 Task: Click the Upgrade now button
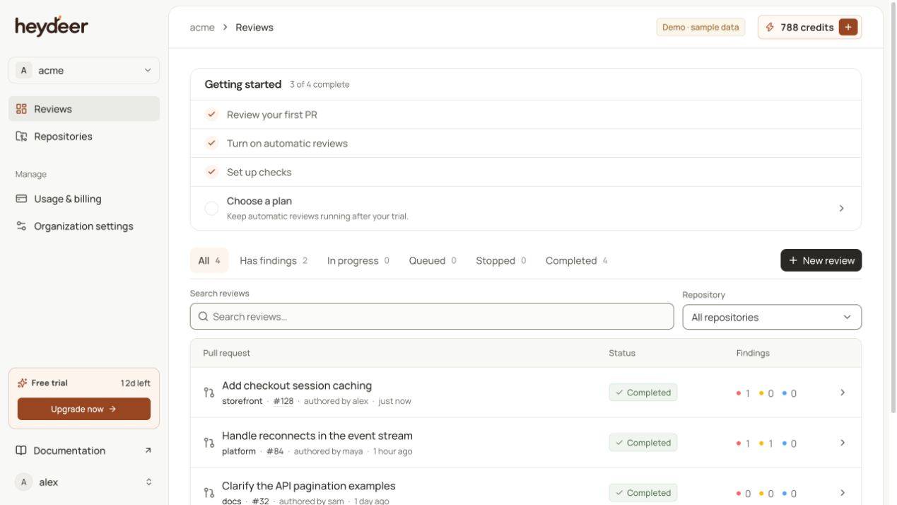84,409
